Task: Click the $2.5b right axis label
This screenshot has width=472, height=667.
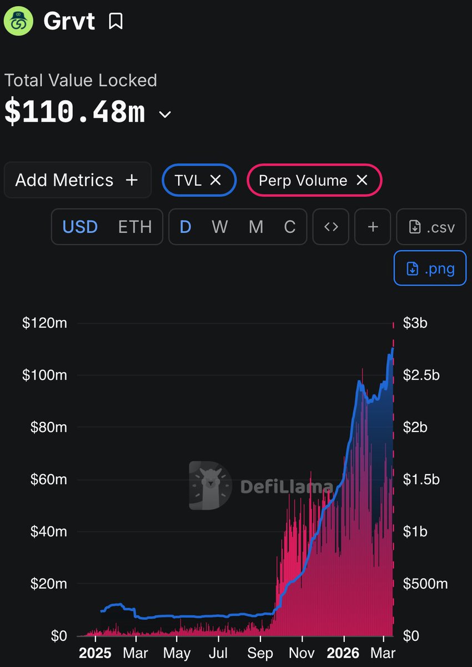Action: pos(421,375)
